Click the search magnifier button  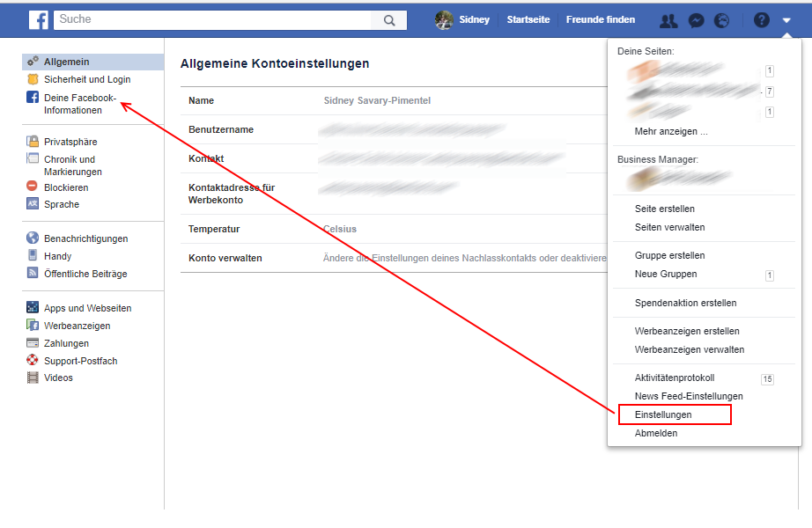coord(389,20)
